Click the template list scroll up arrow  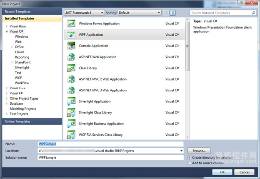(187, 20)
